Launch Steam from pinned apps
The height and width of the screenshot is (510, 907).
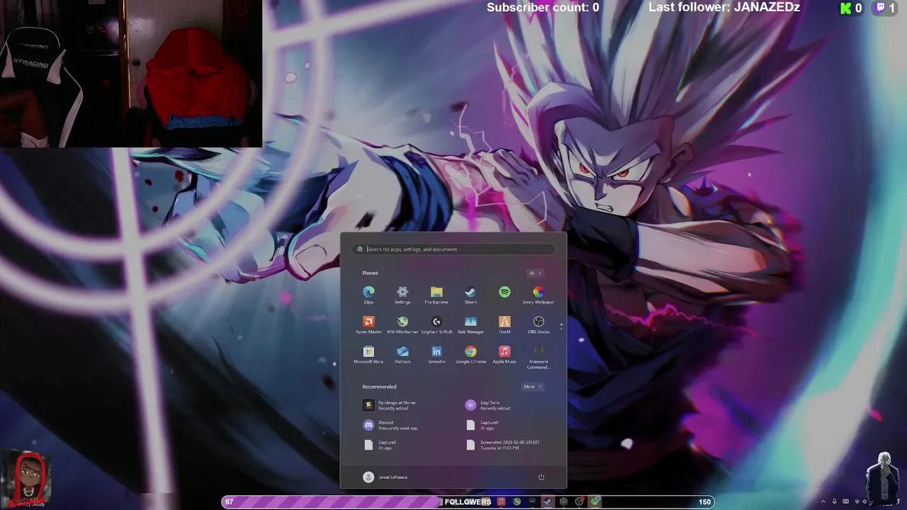[471, 295]
